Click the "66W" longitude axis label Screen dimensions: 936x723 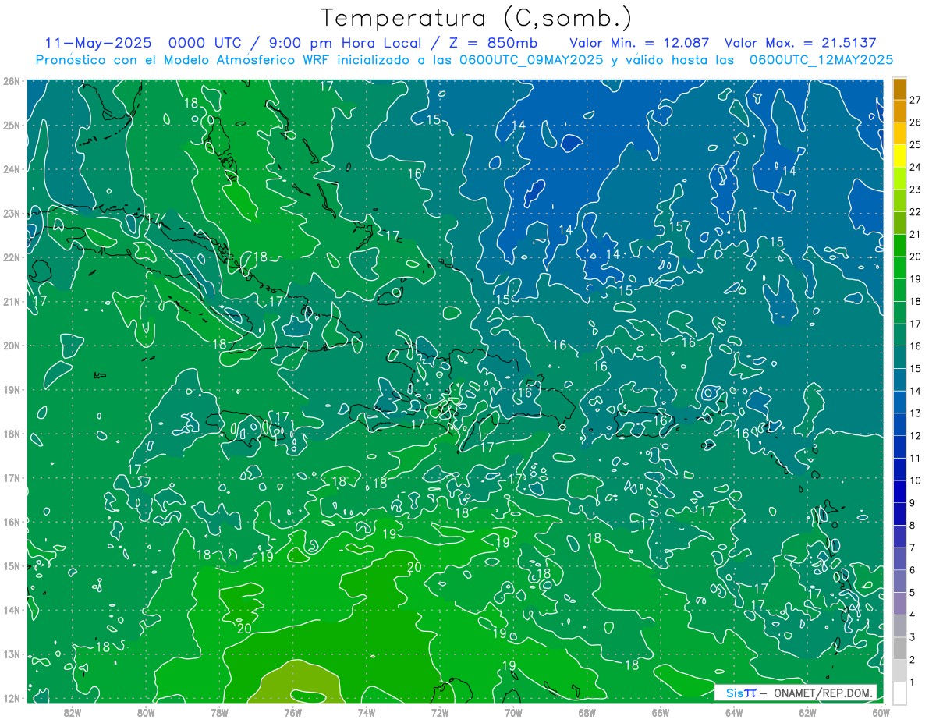pos(661,712)
